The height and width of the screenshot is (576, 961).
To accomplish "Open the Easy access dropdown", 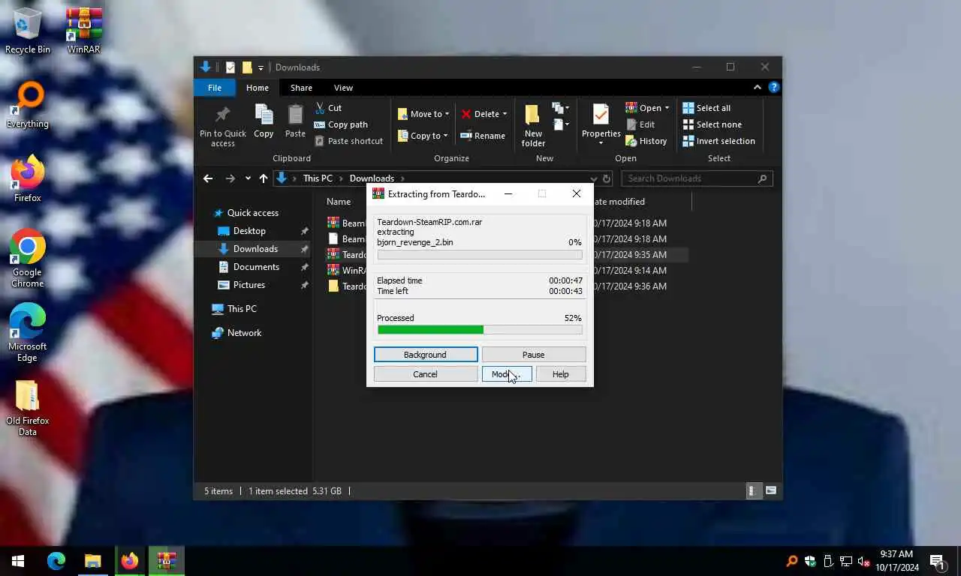I will pos(560,124).
